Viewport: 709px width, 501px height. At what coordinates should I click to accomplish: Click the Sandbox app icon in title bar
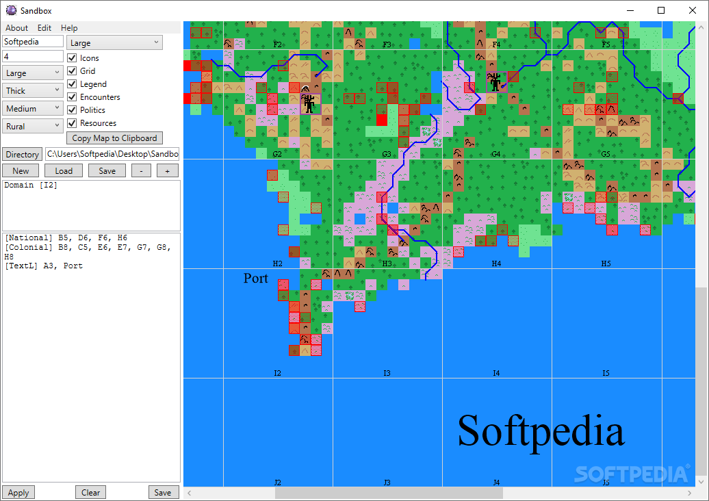(x=11, y=10)
